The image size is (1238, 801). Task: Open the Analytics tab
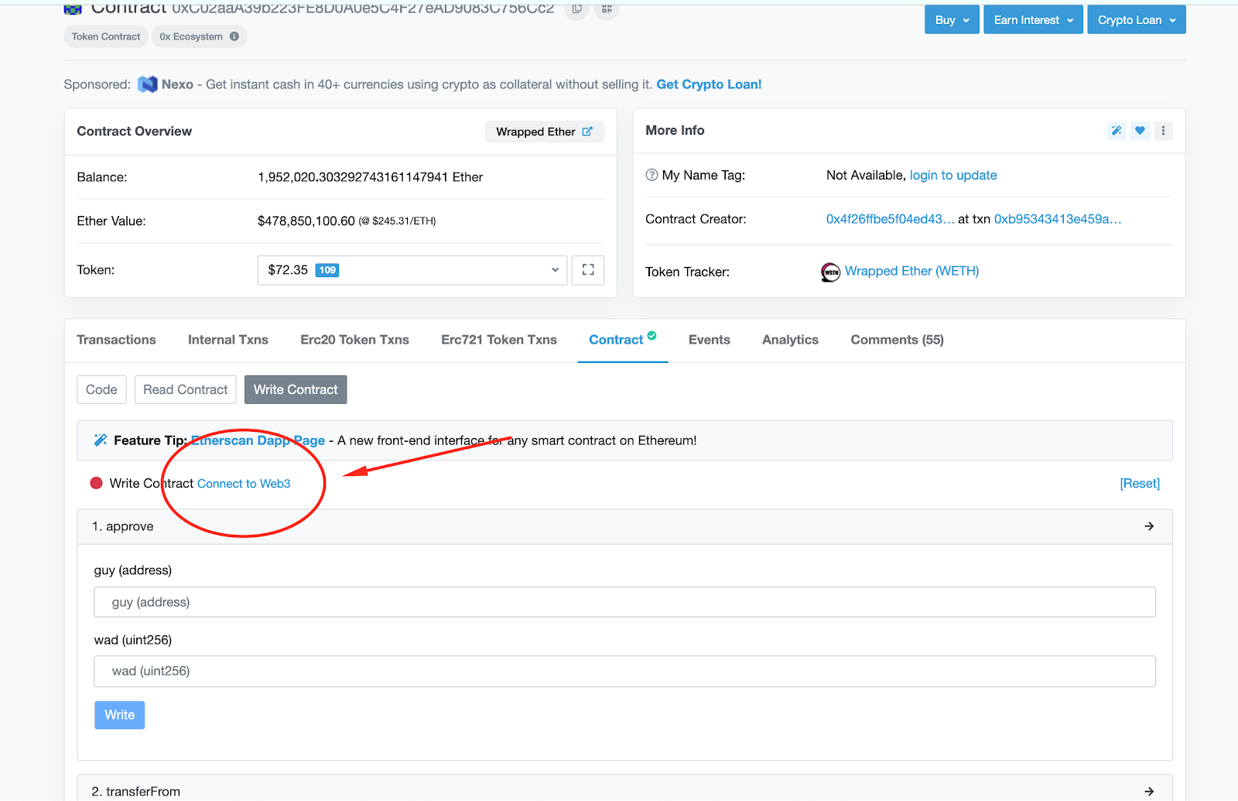(x=790, y=340)
